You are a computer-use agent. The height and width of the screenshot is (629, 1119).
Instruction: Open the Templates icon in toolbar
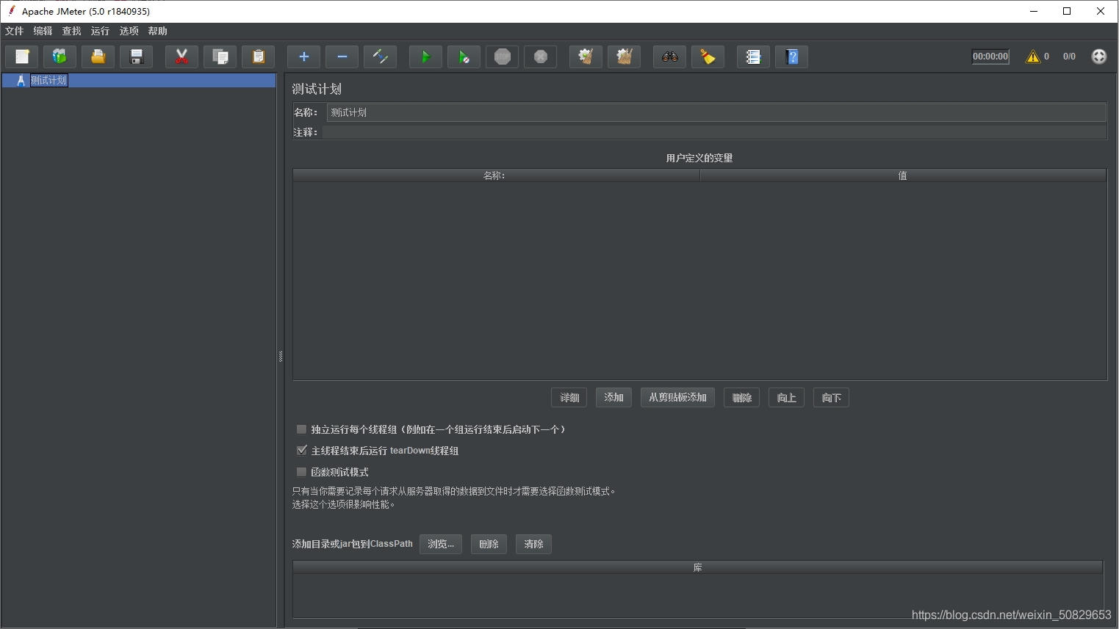60,57
